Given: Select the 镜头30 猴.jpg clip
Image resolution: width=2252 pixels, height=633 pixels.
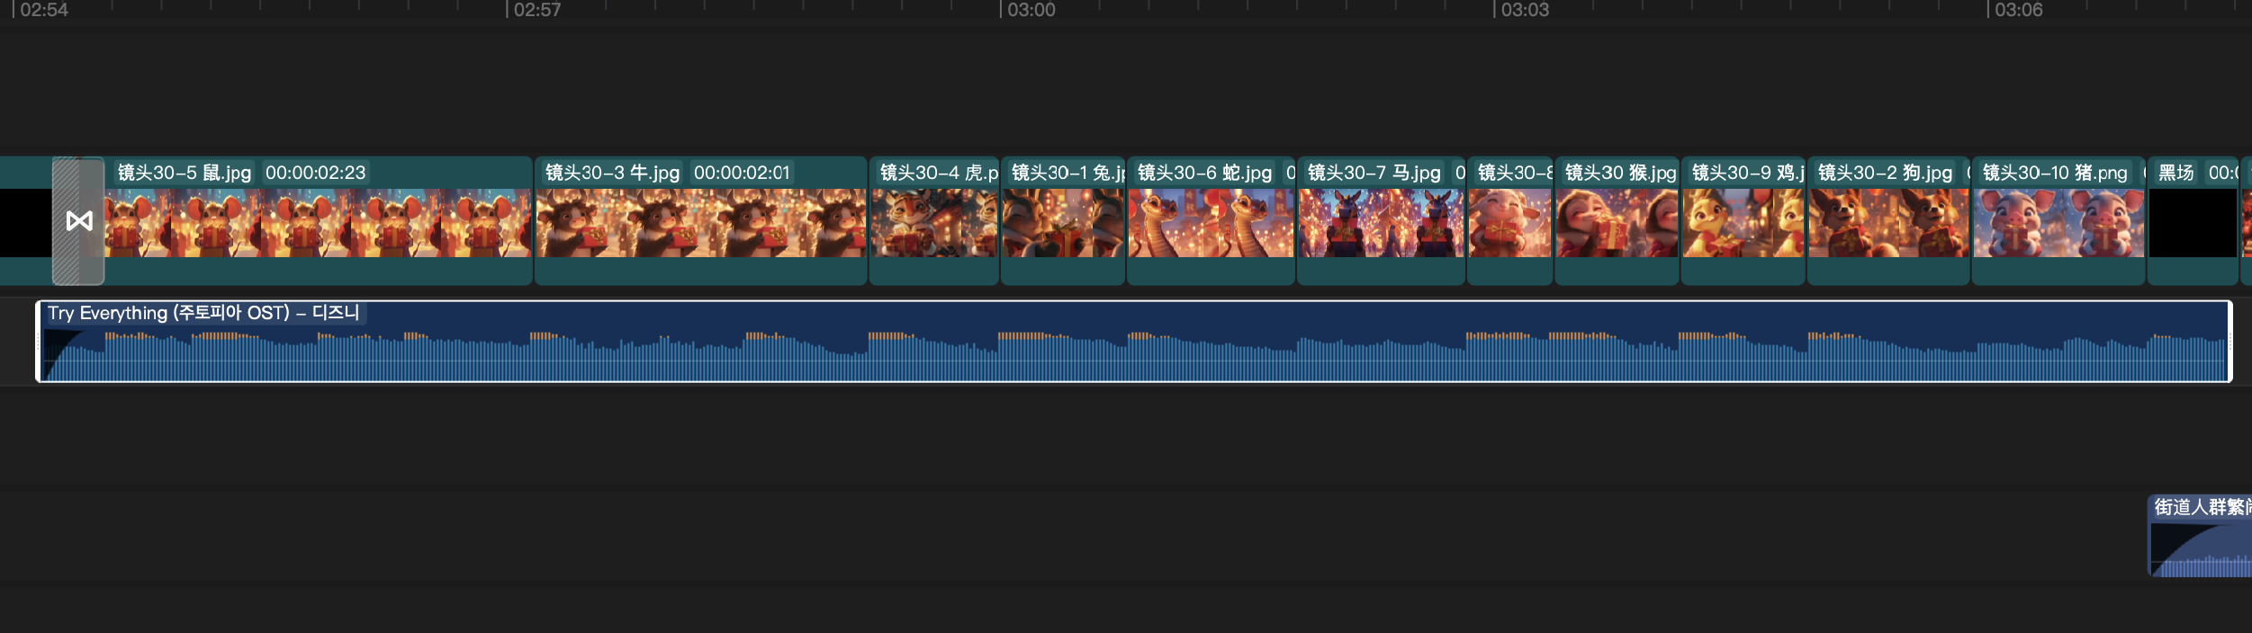Looking at the screenshot, I should pyautogui.click(x=1617, y=221).
